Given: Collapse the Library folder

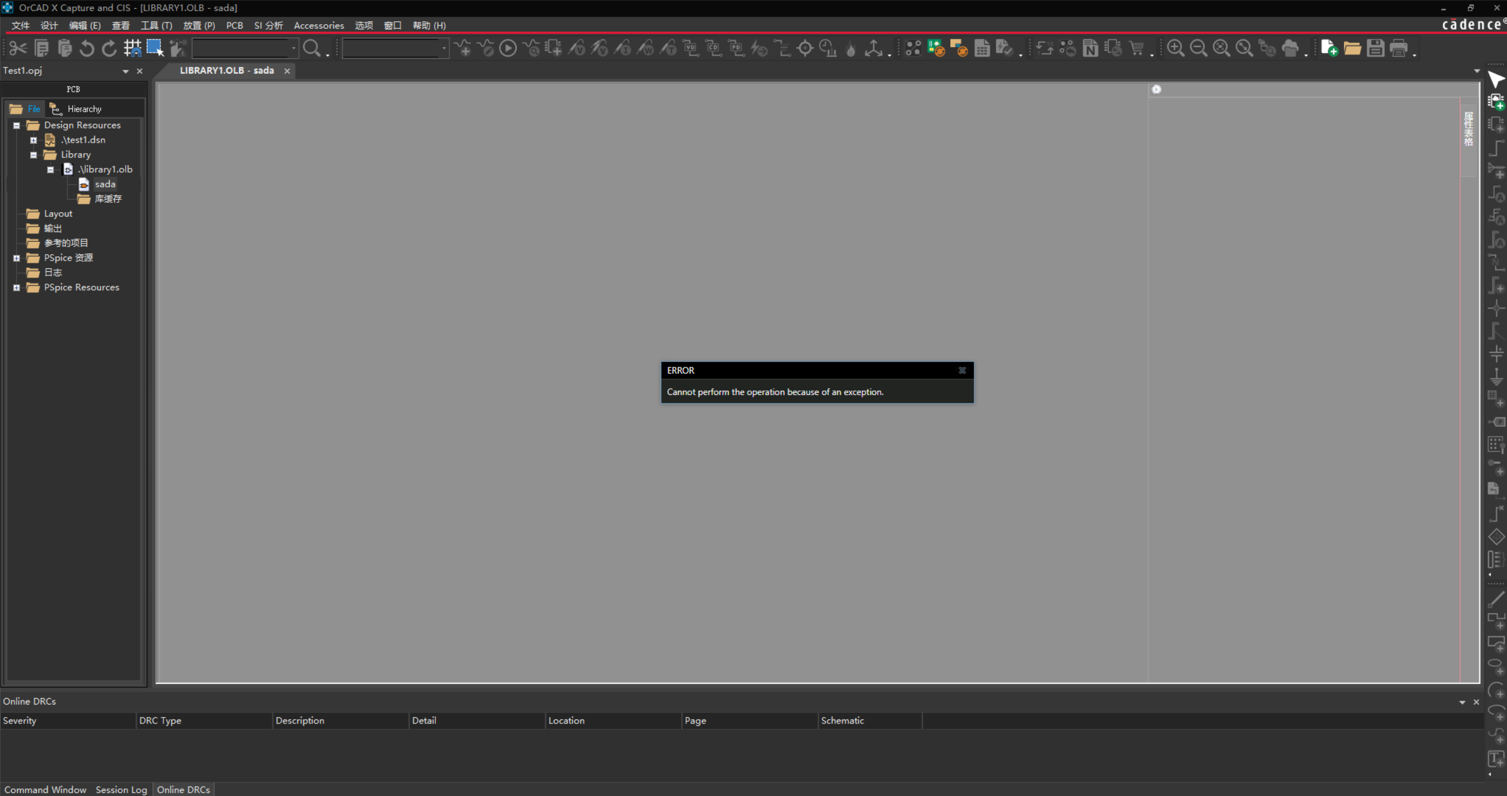Looking at the screenshot, I should coord(34,155).
